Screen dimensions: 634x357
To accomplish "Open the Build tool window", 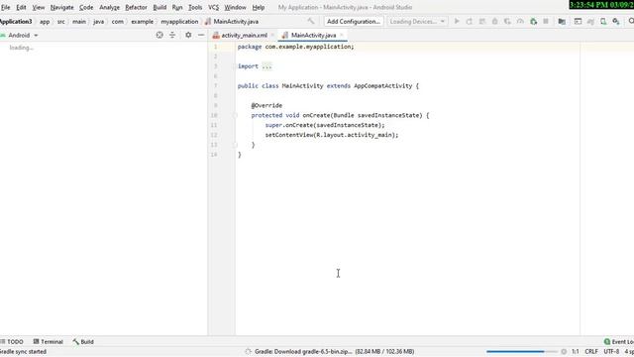I will (83, 341).
